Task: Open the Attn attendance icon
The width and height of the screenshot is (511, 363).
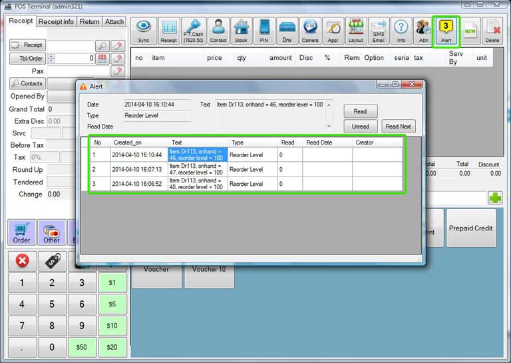Action: (x=423, y=31)
